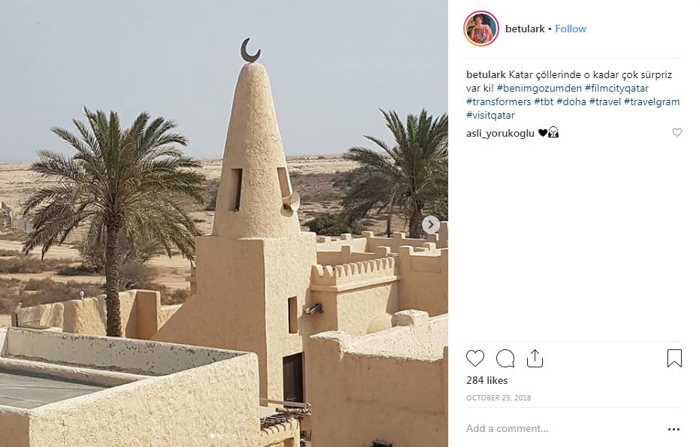This screenshot has width=699, height=447.
Task: View asli_yorukoglu's profile from the comment
Action: (500, 133)
